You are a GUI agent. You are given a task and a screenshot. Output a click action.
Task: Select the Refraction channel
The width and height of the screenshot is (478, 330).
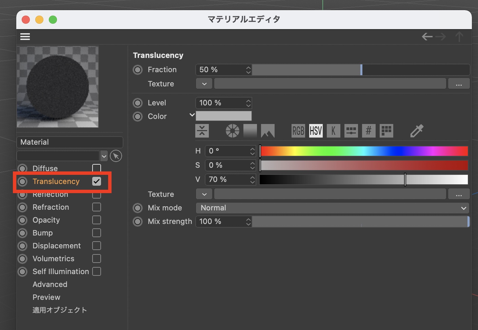[x=51, y=207]
